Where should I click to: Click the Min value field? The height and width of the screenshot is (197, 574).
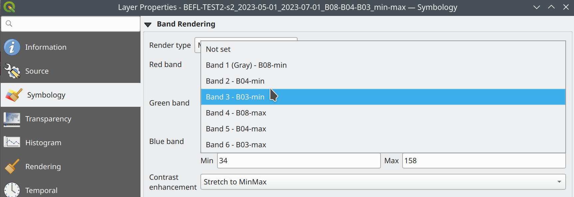point(299,161)
